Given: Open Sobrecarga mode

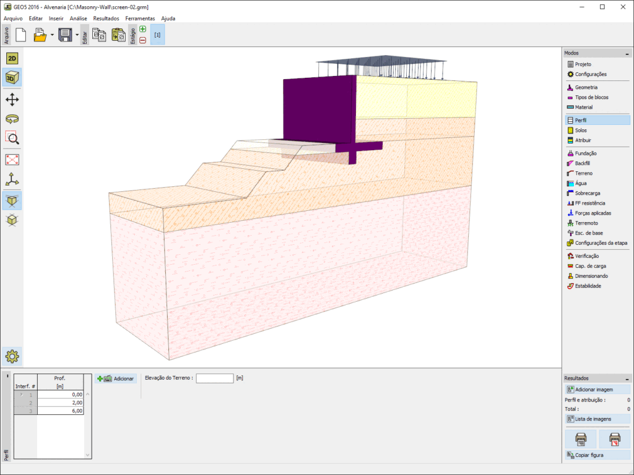Looking at the screenshot, I should tap(597, 193).
